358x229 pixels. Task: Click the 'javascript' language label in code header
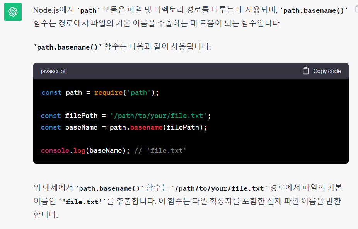tap(53, 71)
